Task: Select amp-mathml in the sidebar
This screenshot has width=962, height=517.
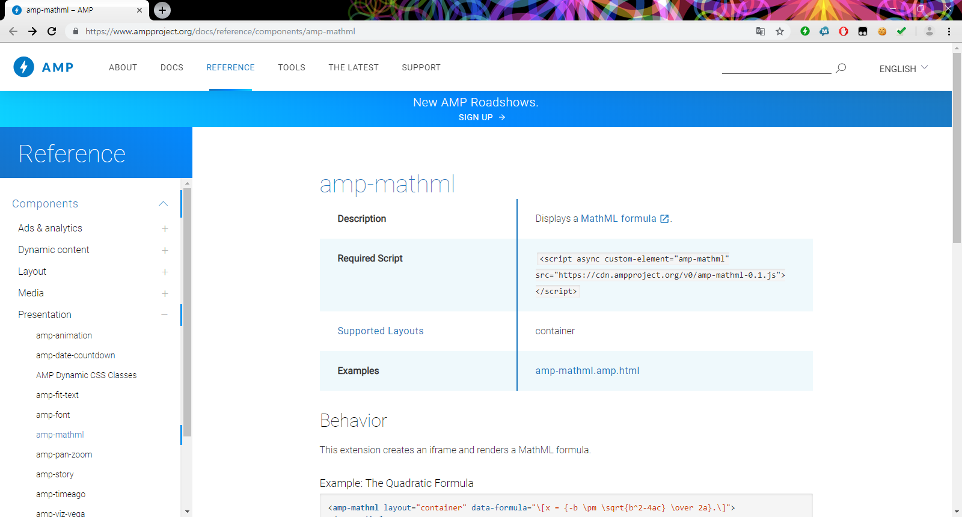Action: (60, 435)
